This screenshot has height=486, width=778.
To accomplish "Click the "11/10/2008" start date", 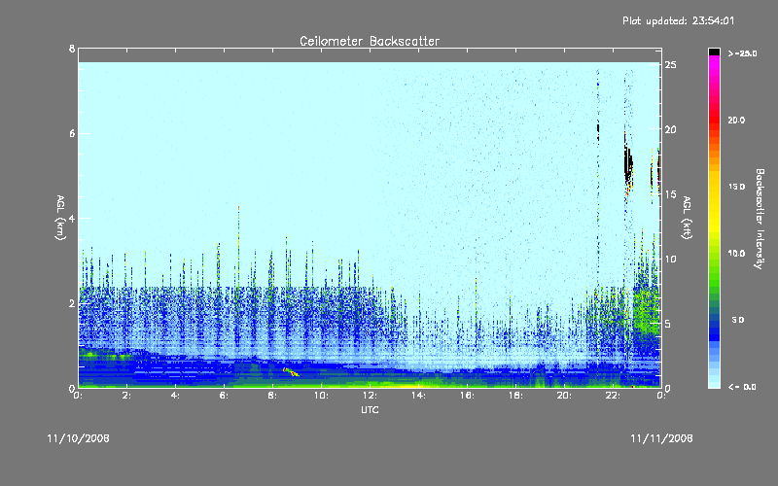I will (79, 438).
